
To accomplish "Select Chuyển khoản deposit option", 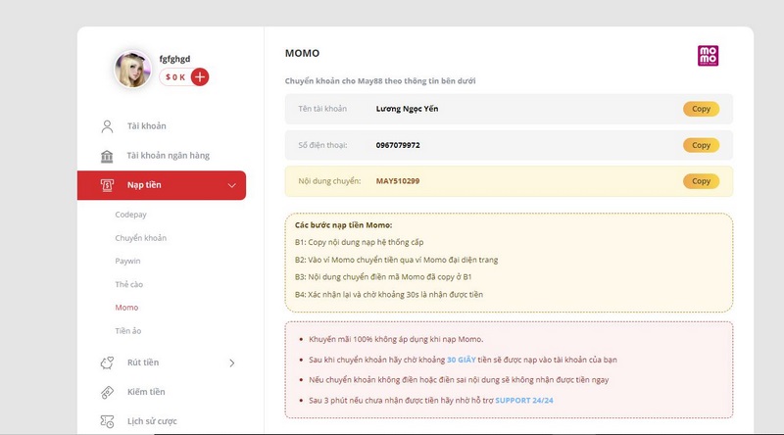I will [x=140, y=238].
